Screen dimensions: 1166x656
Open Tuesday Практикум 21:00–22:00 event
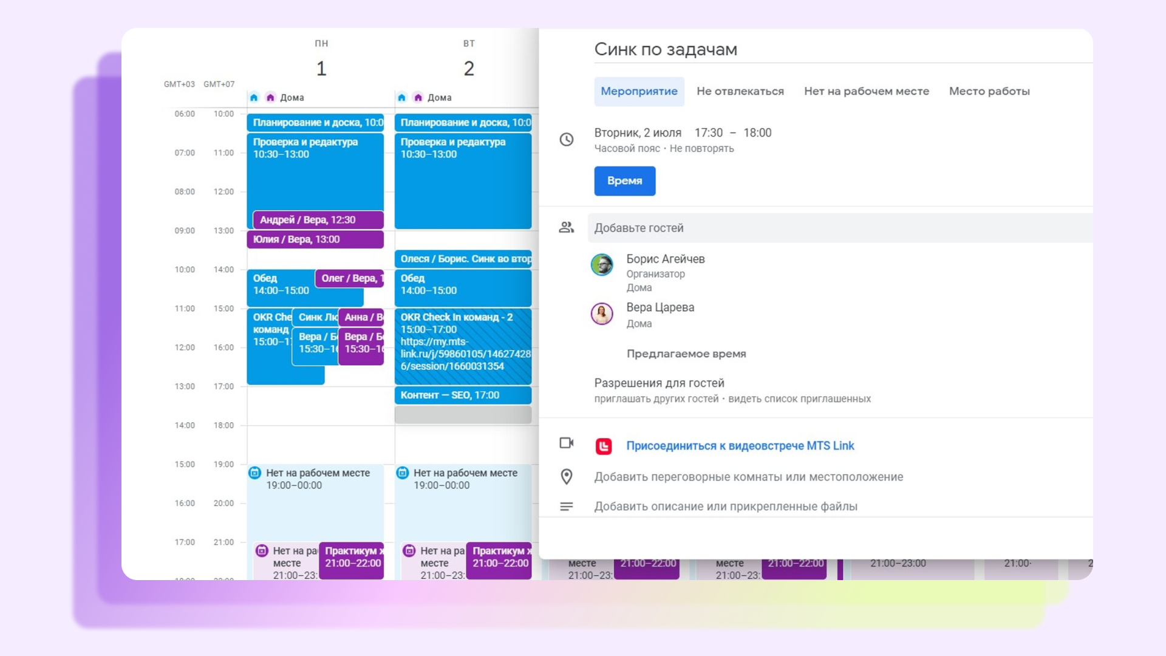click(499, 560)
